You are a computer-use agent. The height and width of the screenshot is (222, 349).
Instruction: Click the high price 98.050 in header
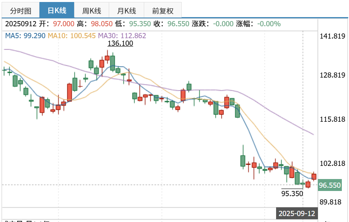[x=102, y=24]
